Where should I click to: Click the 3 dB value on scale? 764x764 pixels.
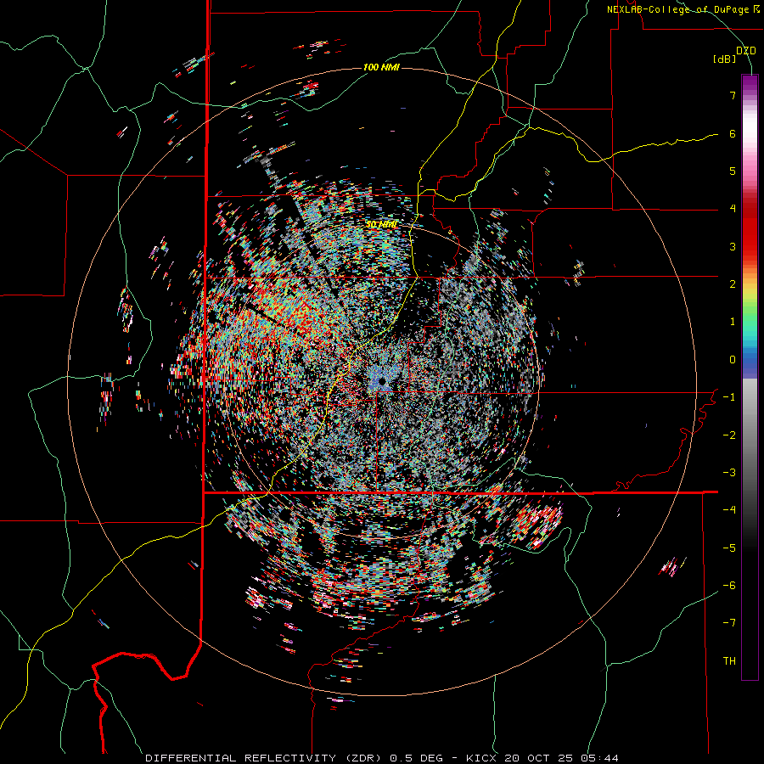click(x=733, y=246)
